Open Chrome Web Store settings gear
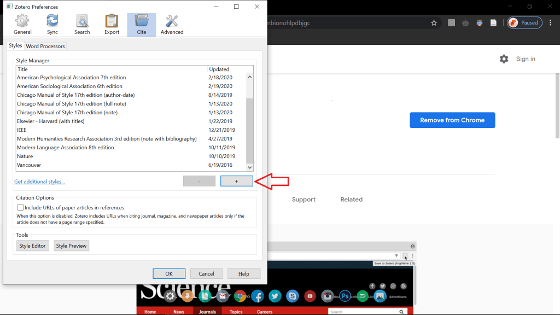The width and height of the screenshot is (560, 315). click(504, 59)
